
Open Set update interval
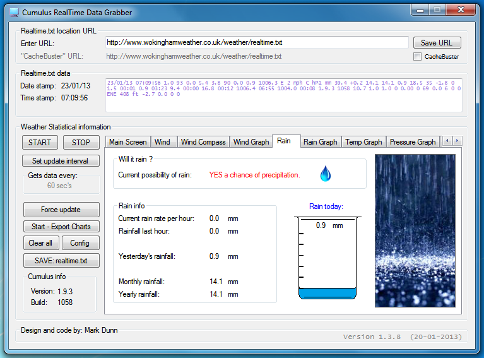click(61, 161)
